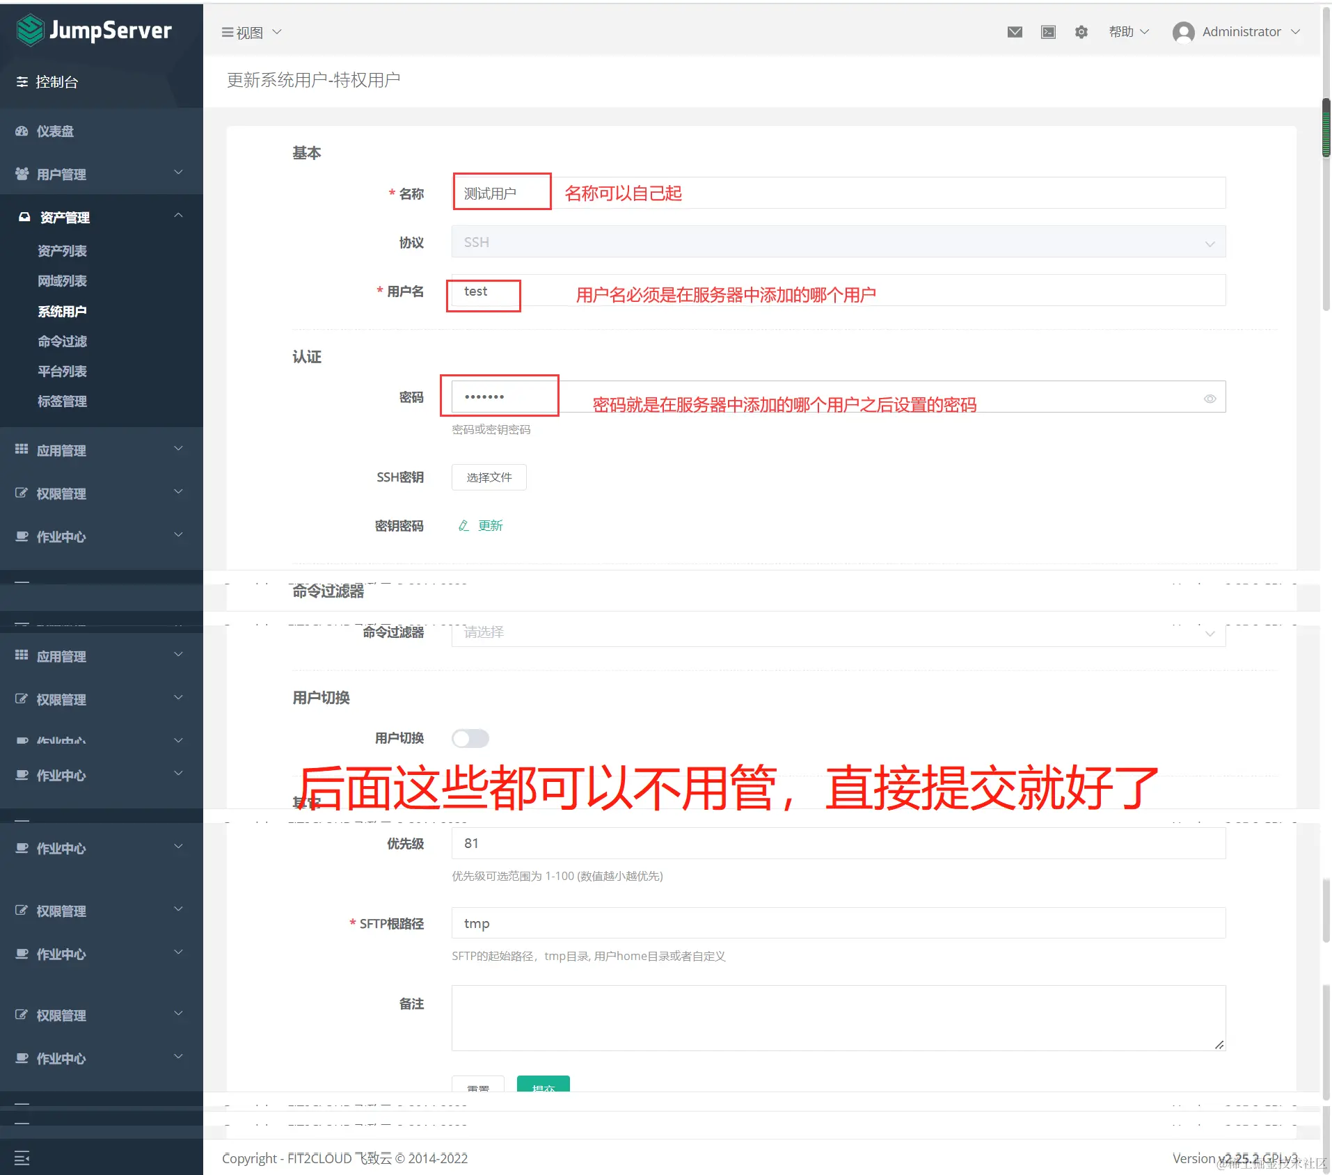This screenshot has height=1175, width=1332.
Task: Go to 网域列表 in sidebar
Action: pos(62,281)
